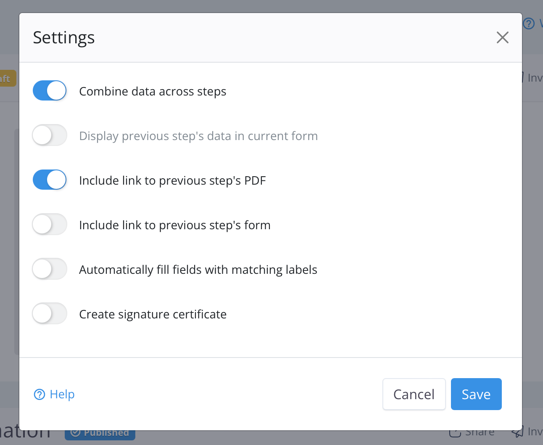Screen dimensions: 543x445
Task: Click the "Create signature certificate" label text
Action: [153, 314]
